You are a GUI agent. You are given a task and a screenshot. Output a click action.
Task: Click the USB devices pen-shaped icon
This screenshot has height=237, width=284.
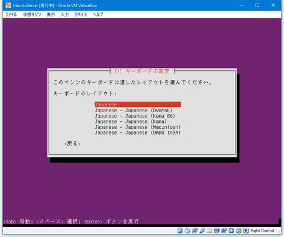[202, 230]
